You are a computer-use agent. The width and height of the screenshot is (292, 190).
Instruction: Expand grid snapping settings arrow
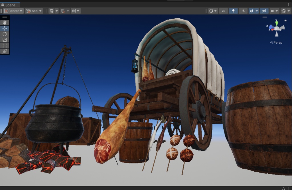[x=68, y=11]
